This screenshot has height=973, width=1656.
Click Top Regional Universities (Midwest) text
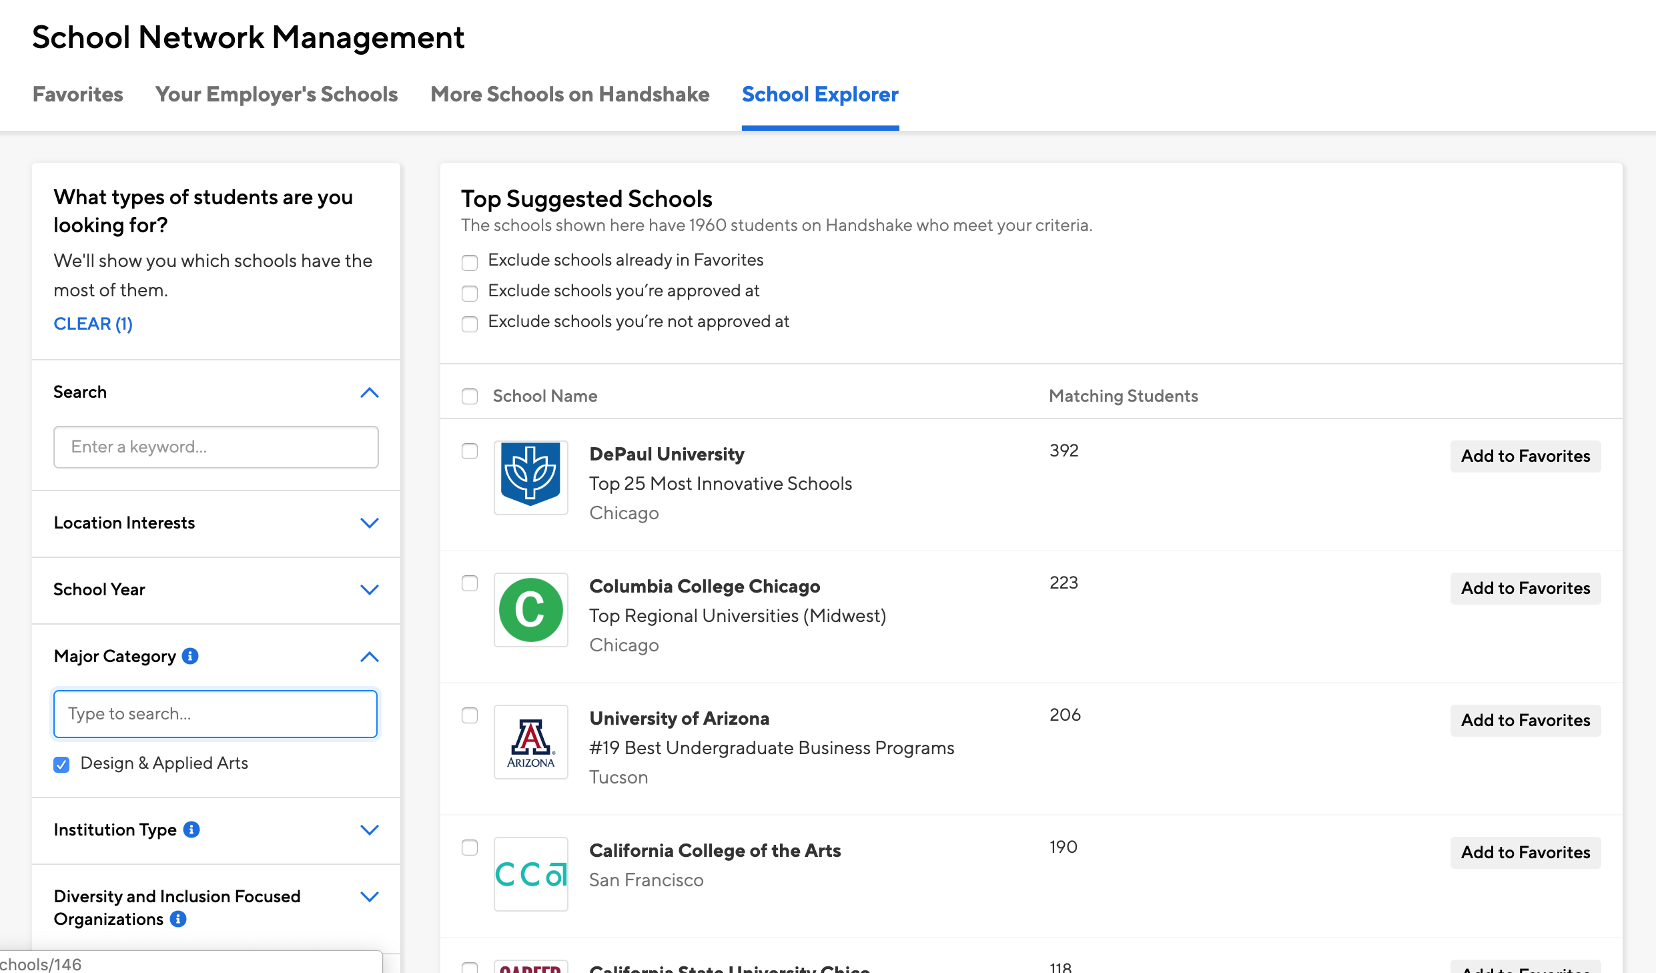(x=738, y=615)
